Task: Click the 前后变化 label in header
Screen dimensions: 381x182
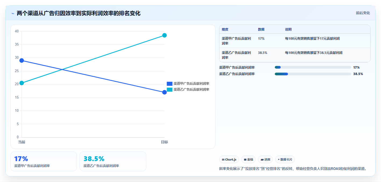Action: point(363,13)
